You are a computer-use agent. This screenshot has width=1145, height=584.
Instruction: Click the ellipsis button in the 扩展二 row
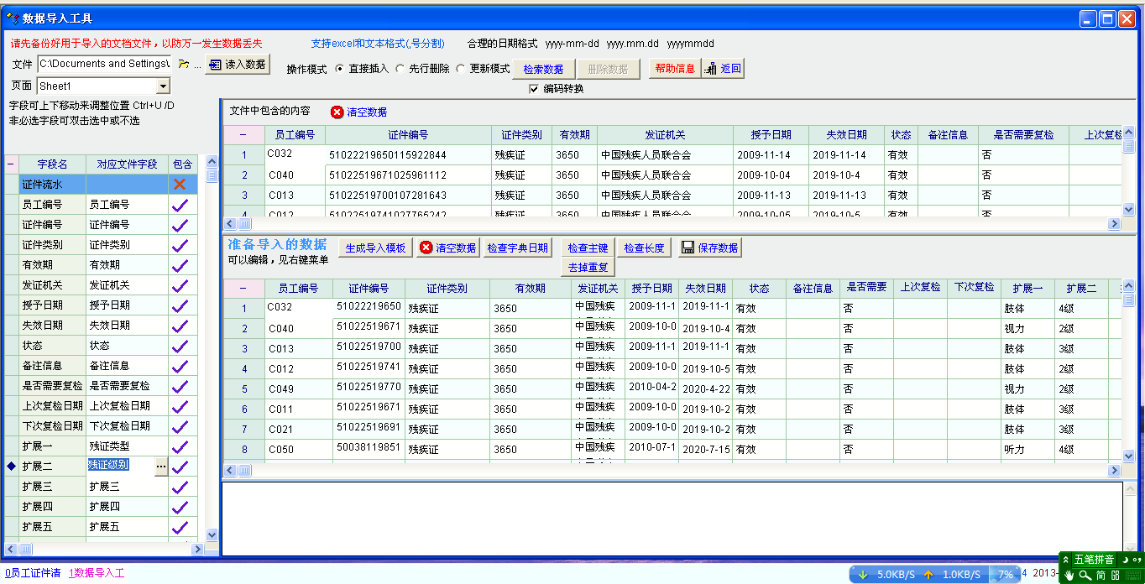[x=161, y=467]
